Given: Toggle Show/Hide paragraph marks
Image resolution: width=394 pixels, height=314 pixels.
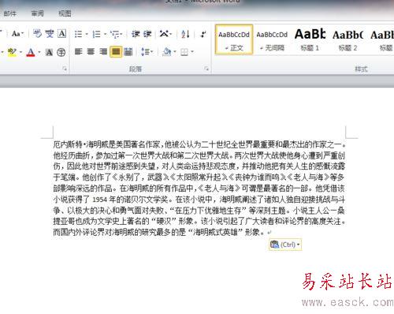Looking at the screenshot, I should click(x=203, y=34).
